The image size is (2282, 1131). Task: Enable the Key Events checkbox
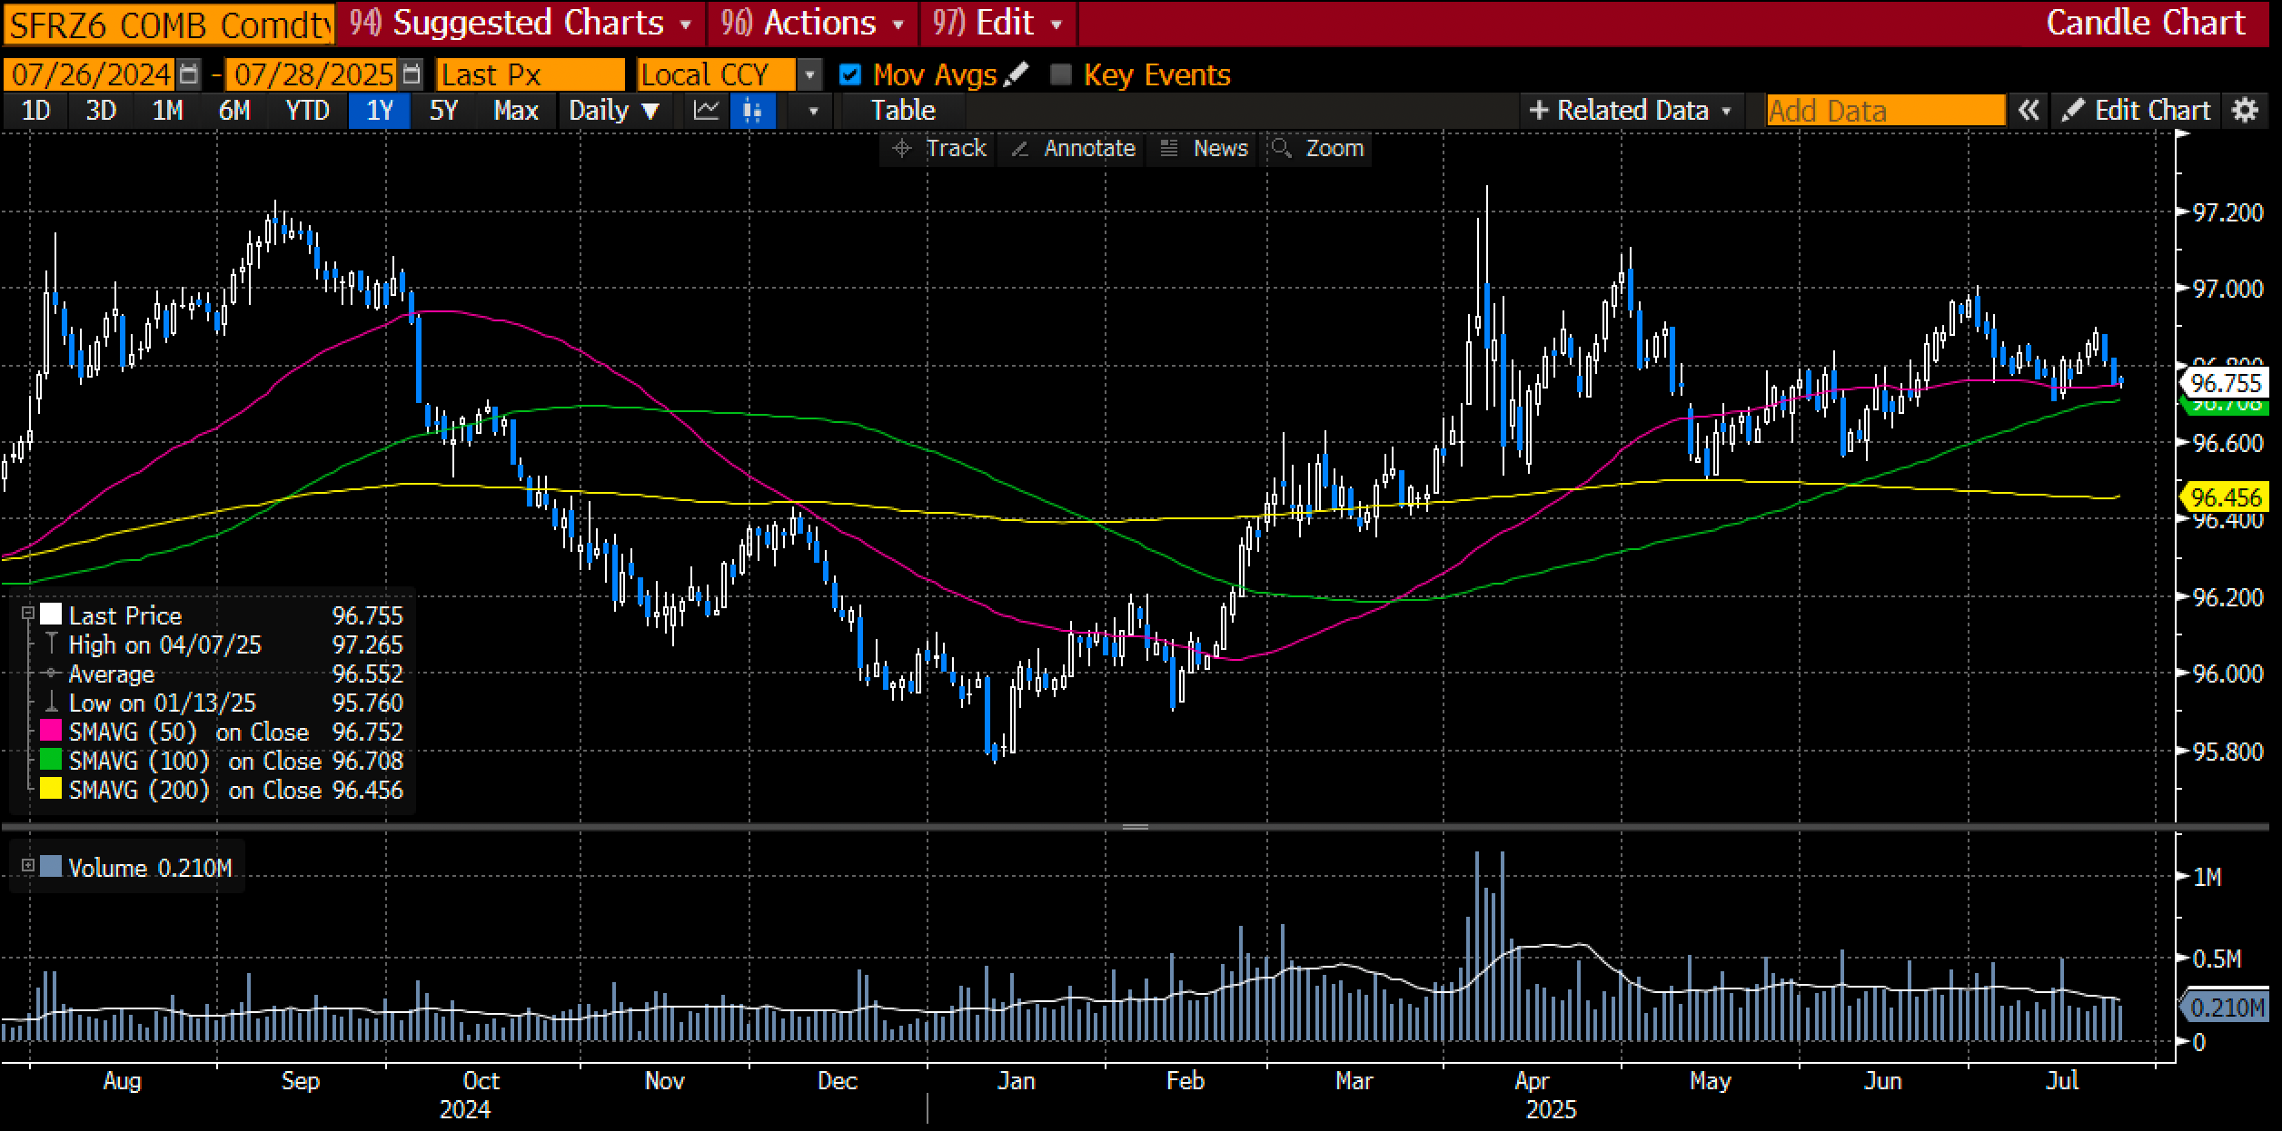[1060, 74]
